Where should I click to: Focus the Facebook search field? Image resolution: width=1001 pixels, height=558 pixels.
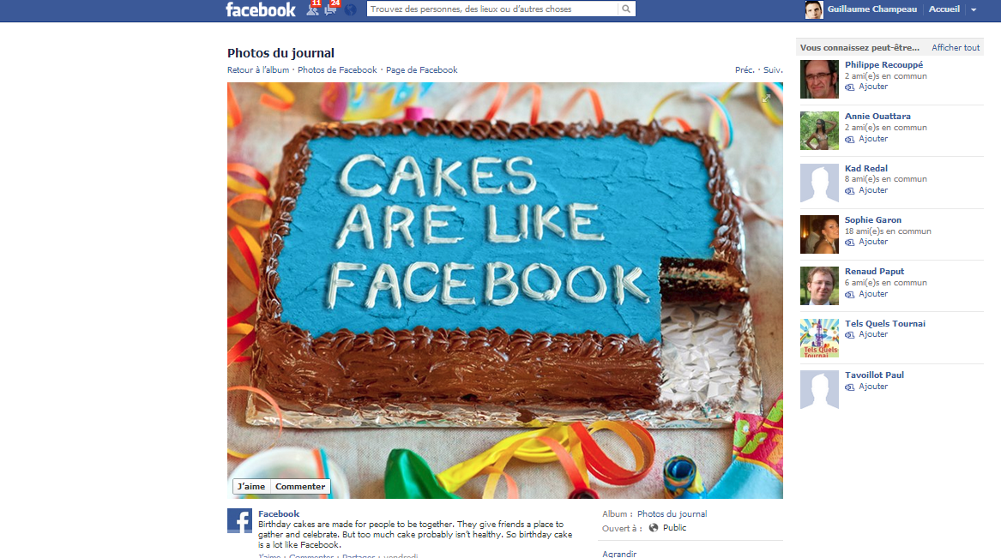[492, 9]
